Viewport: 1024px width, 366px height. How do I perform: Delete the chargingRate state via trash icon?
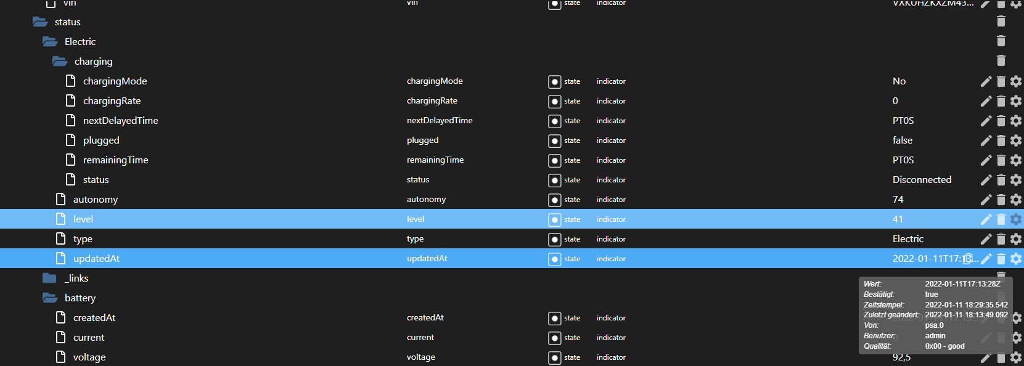click(1001, 101)
